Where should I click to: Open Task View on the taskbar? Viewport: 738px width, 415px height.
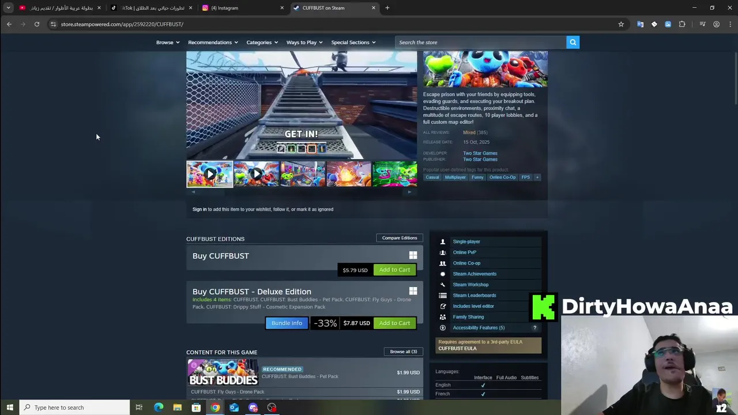pyautogui.click(x=139, y=408)
